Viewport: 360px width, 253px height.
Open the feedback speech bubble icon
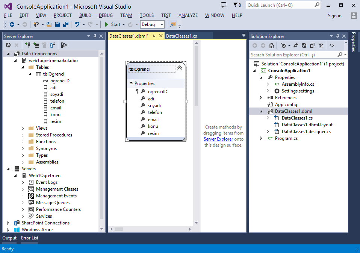(223, 5)
